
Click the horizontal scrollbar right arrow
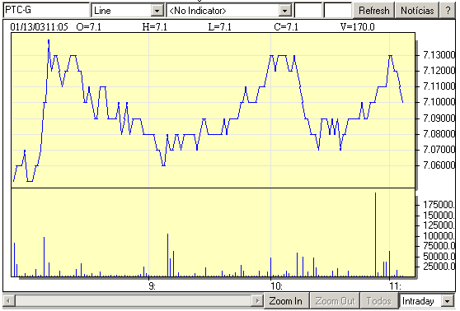(257, 301)
